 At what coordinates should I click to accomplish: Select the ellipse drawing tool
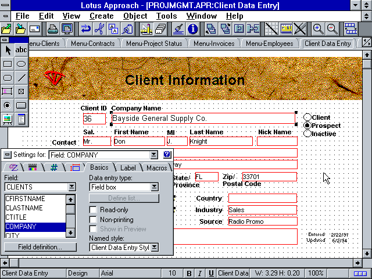coord(22,64)
